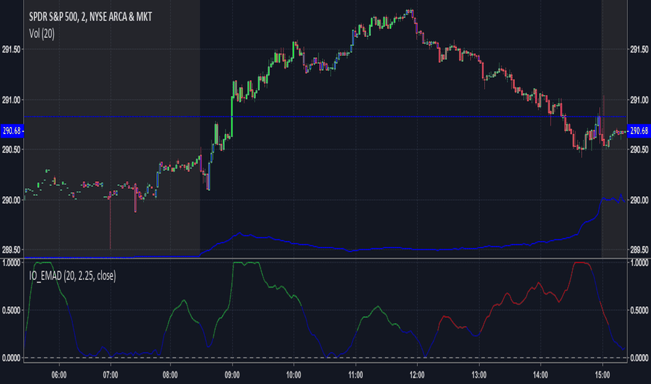This screenshot has width=651, height=384.
Task: Click the 290.00 label on right price axis
Action: 639,200
